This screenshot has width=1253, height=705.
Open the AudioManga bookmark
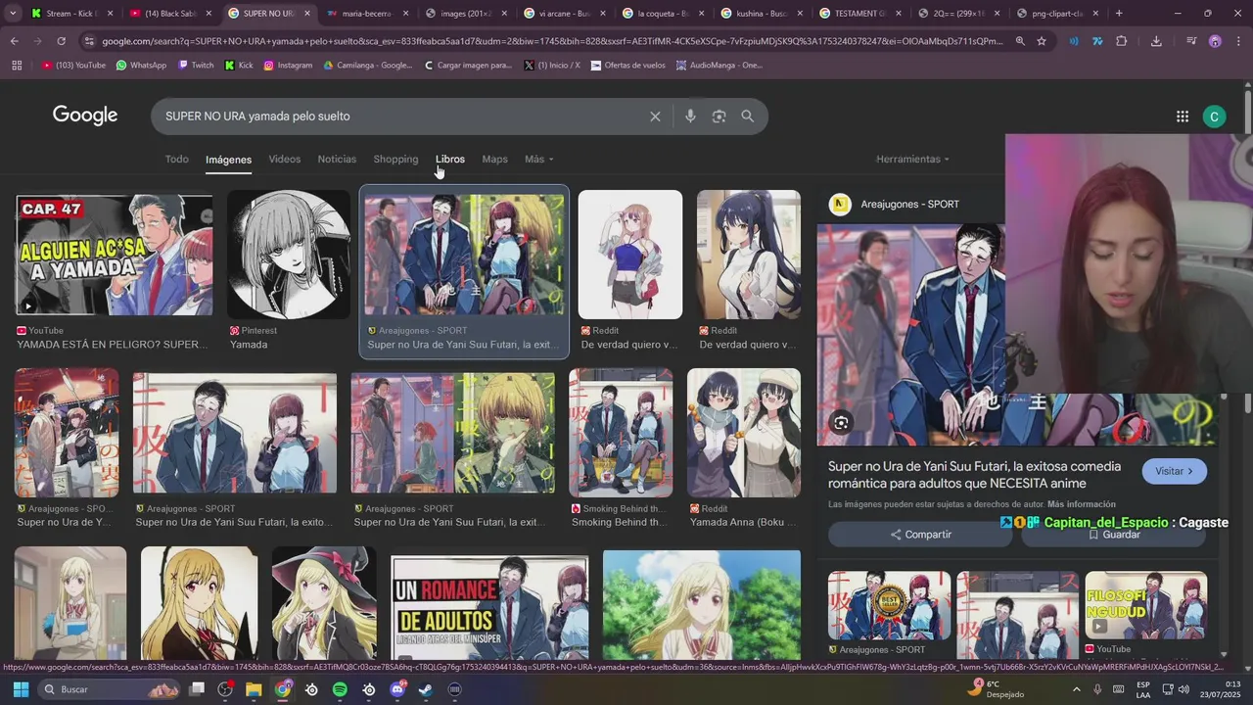(719, 65)
